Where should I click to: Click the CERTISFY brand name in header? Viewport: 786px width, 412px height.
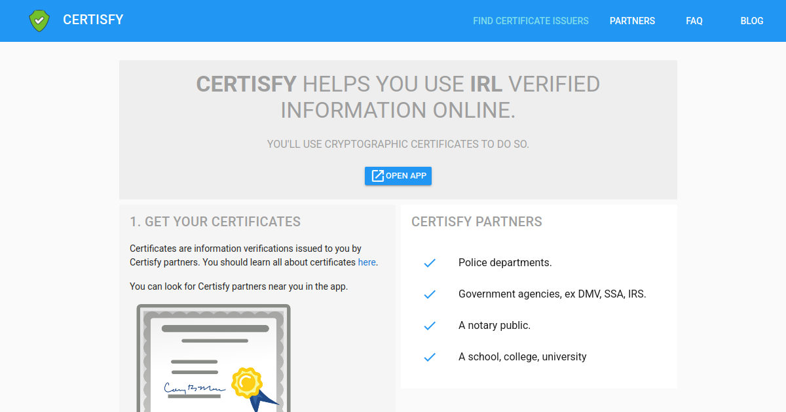tap(93, 20)
